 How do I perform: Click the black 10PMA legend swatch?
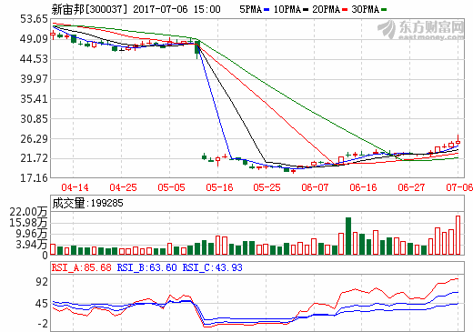point(306,10)
